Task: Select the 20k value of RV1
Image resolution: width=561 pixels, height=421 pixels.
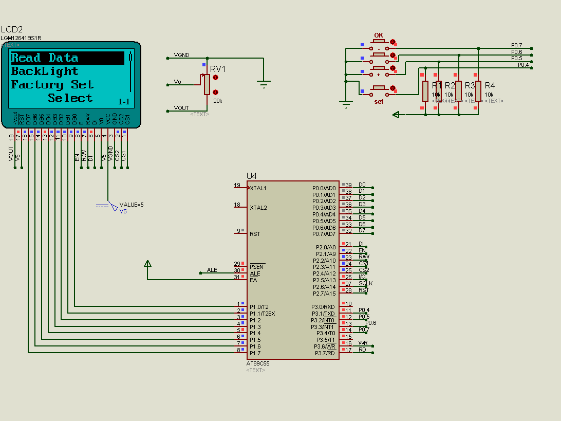Action: tap(218, 101)
